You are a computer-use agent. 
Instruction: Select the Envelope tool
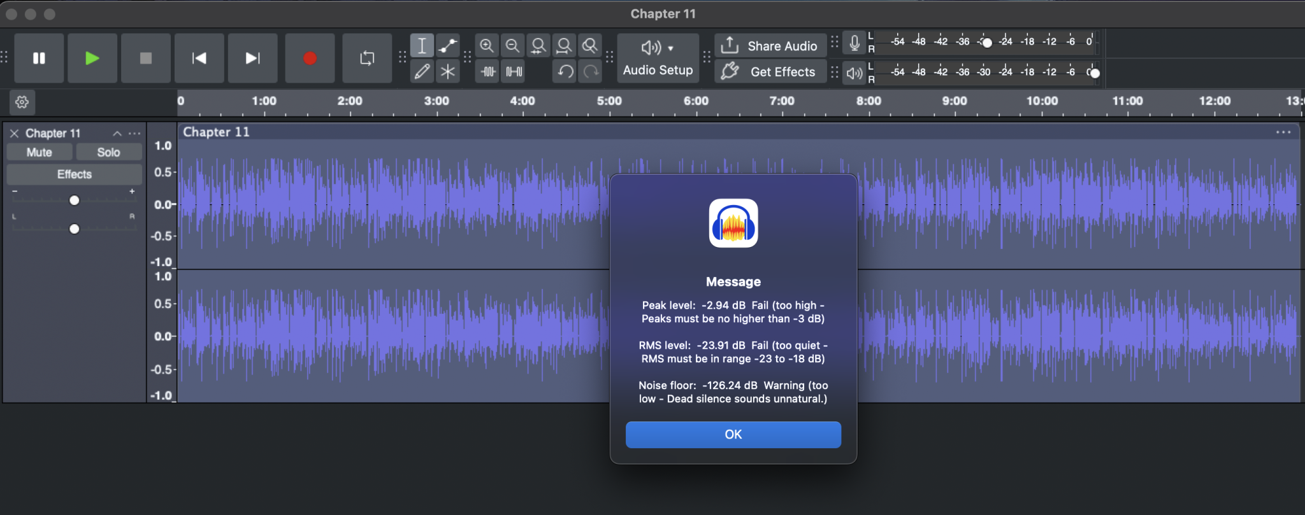(448, 46)
